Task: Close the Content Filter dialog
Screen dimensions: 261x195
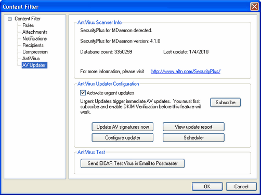Action: coord(254,7)
